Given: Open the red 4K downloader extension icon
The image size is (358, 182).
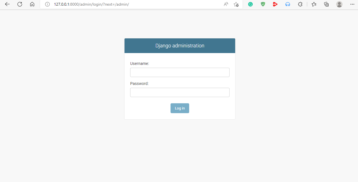Looking at the screenshot, I should pos(275,4).
